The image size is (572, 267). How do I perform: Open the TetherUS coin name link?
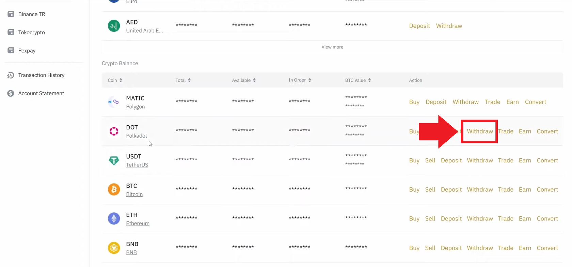tap(137, 165)
